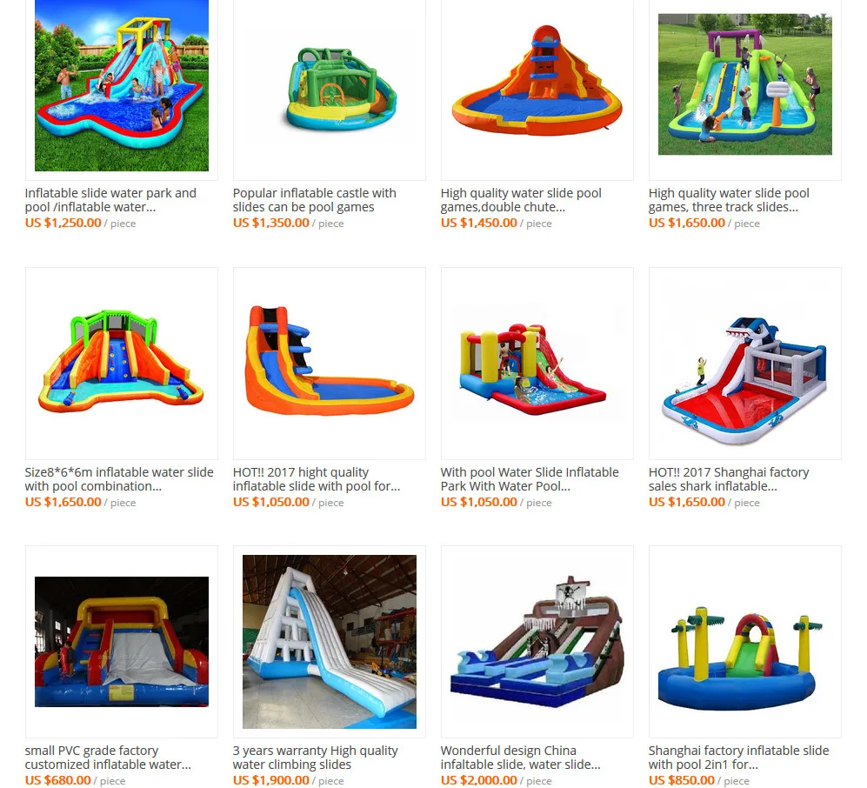Click the pirate ship water slide image
The width and height of the screenshot is (867, 788).
pyautogui.click(x=537, y=642)
